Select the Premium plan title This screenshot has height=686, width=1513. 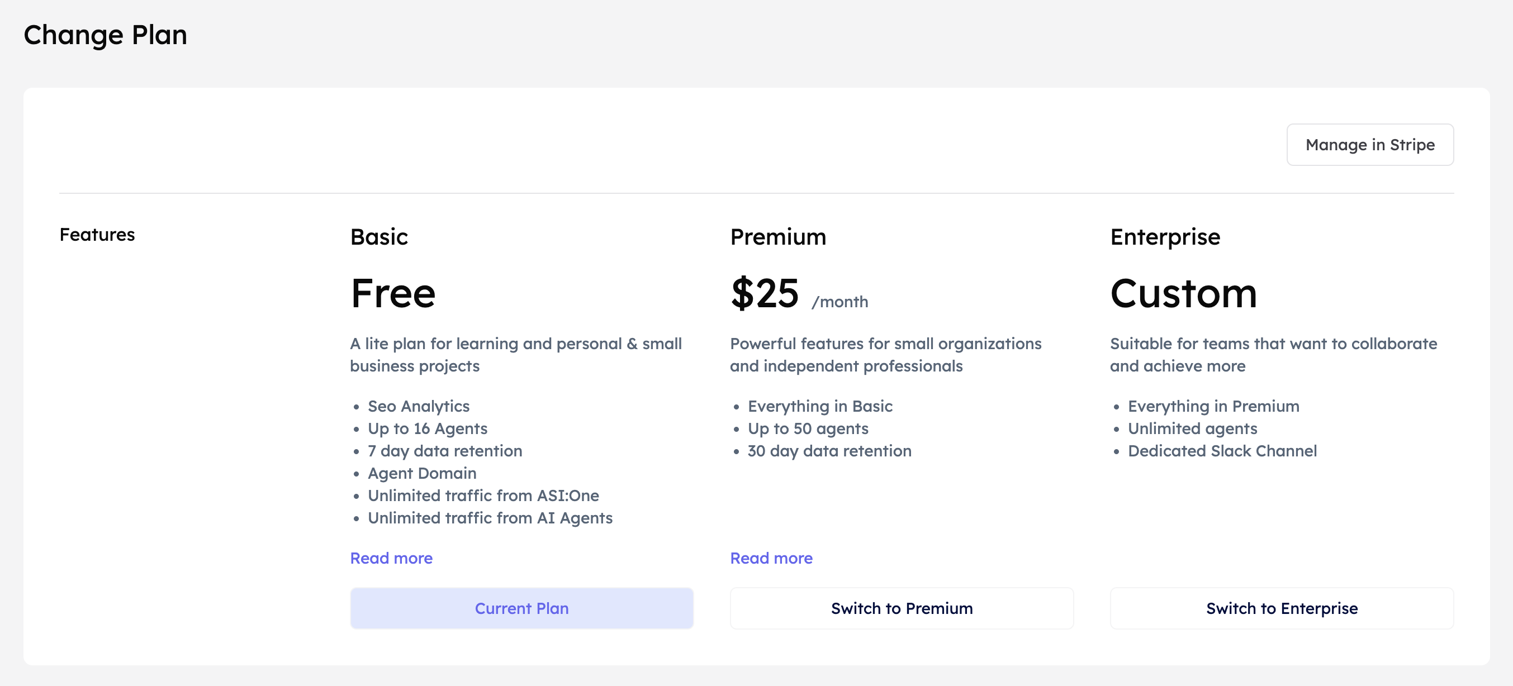click(777, 237)
